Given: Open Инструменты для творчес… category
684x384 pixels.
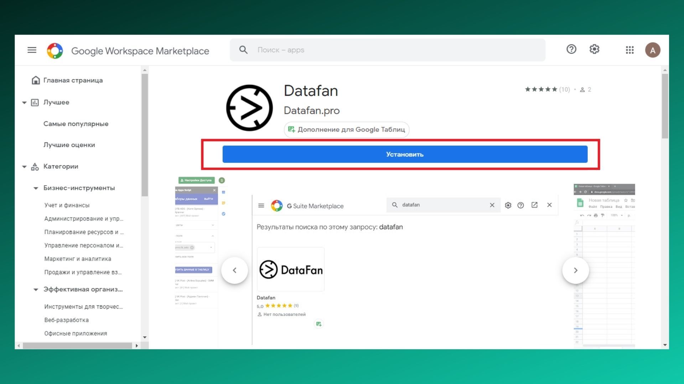Looking at the screenshot, I should 83,306.
